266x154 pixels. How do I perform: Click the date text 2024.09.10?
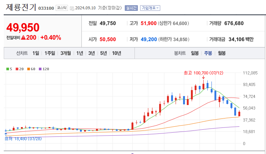(86, 8)
